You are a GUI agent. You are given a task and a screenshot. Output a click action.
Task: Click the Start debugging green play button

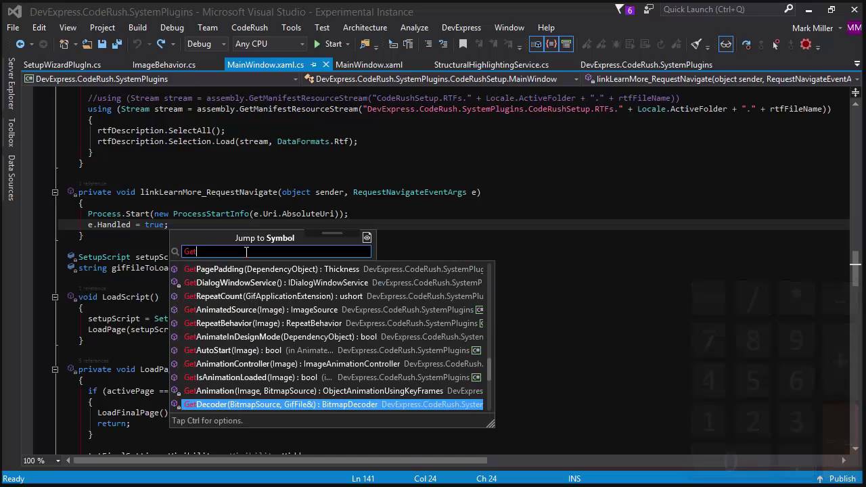(327, 44)
